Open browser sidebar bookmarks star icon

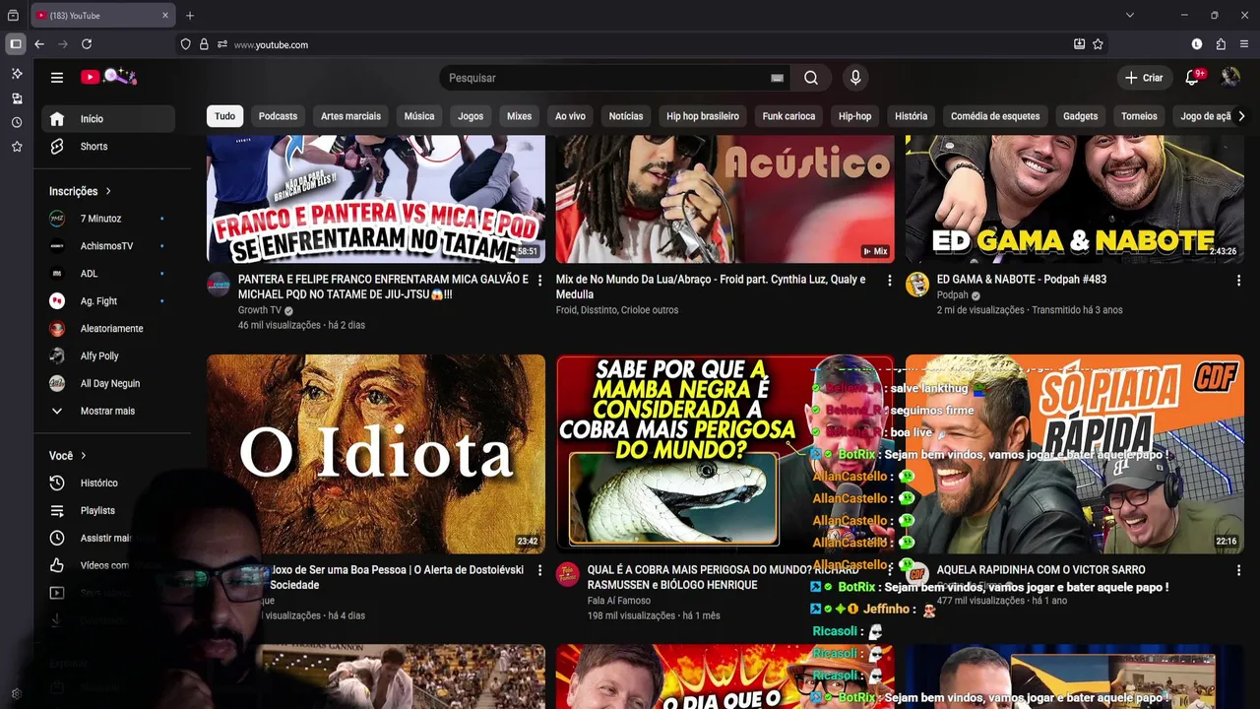17,147
